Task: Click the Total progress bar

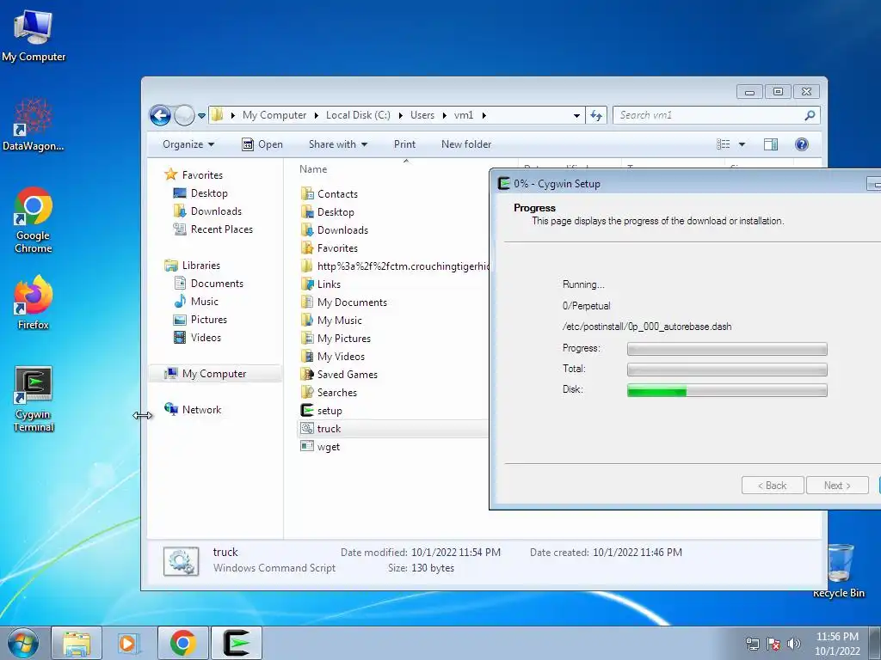Action: (727, 370)
